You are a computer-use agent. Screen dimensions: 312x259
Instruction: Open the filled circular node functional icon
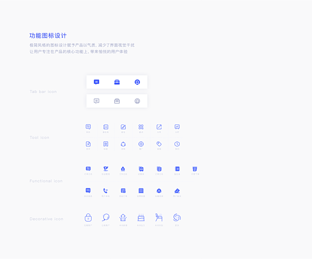159,191
